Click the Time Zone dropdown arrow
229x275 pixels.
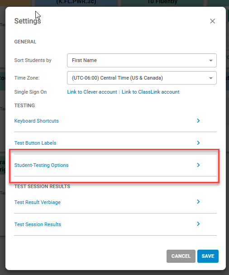[211, 78]
